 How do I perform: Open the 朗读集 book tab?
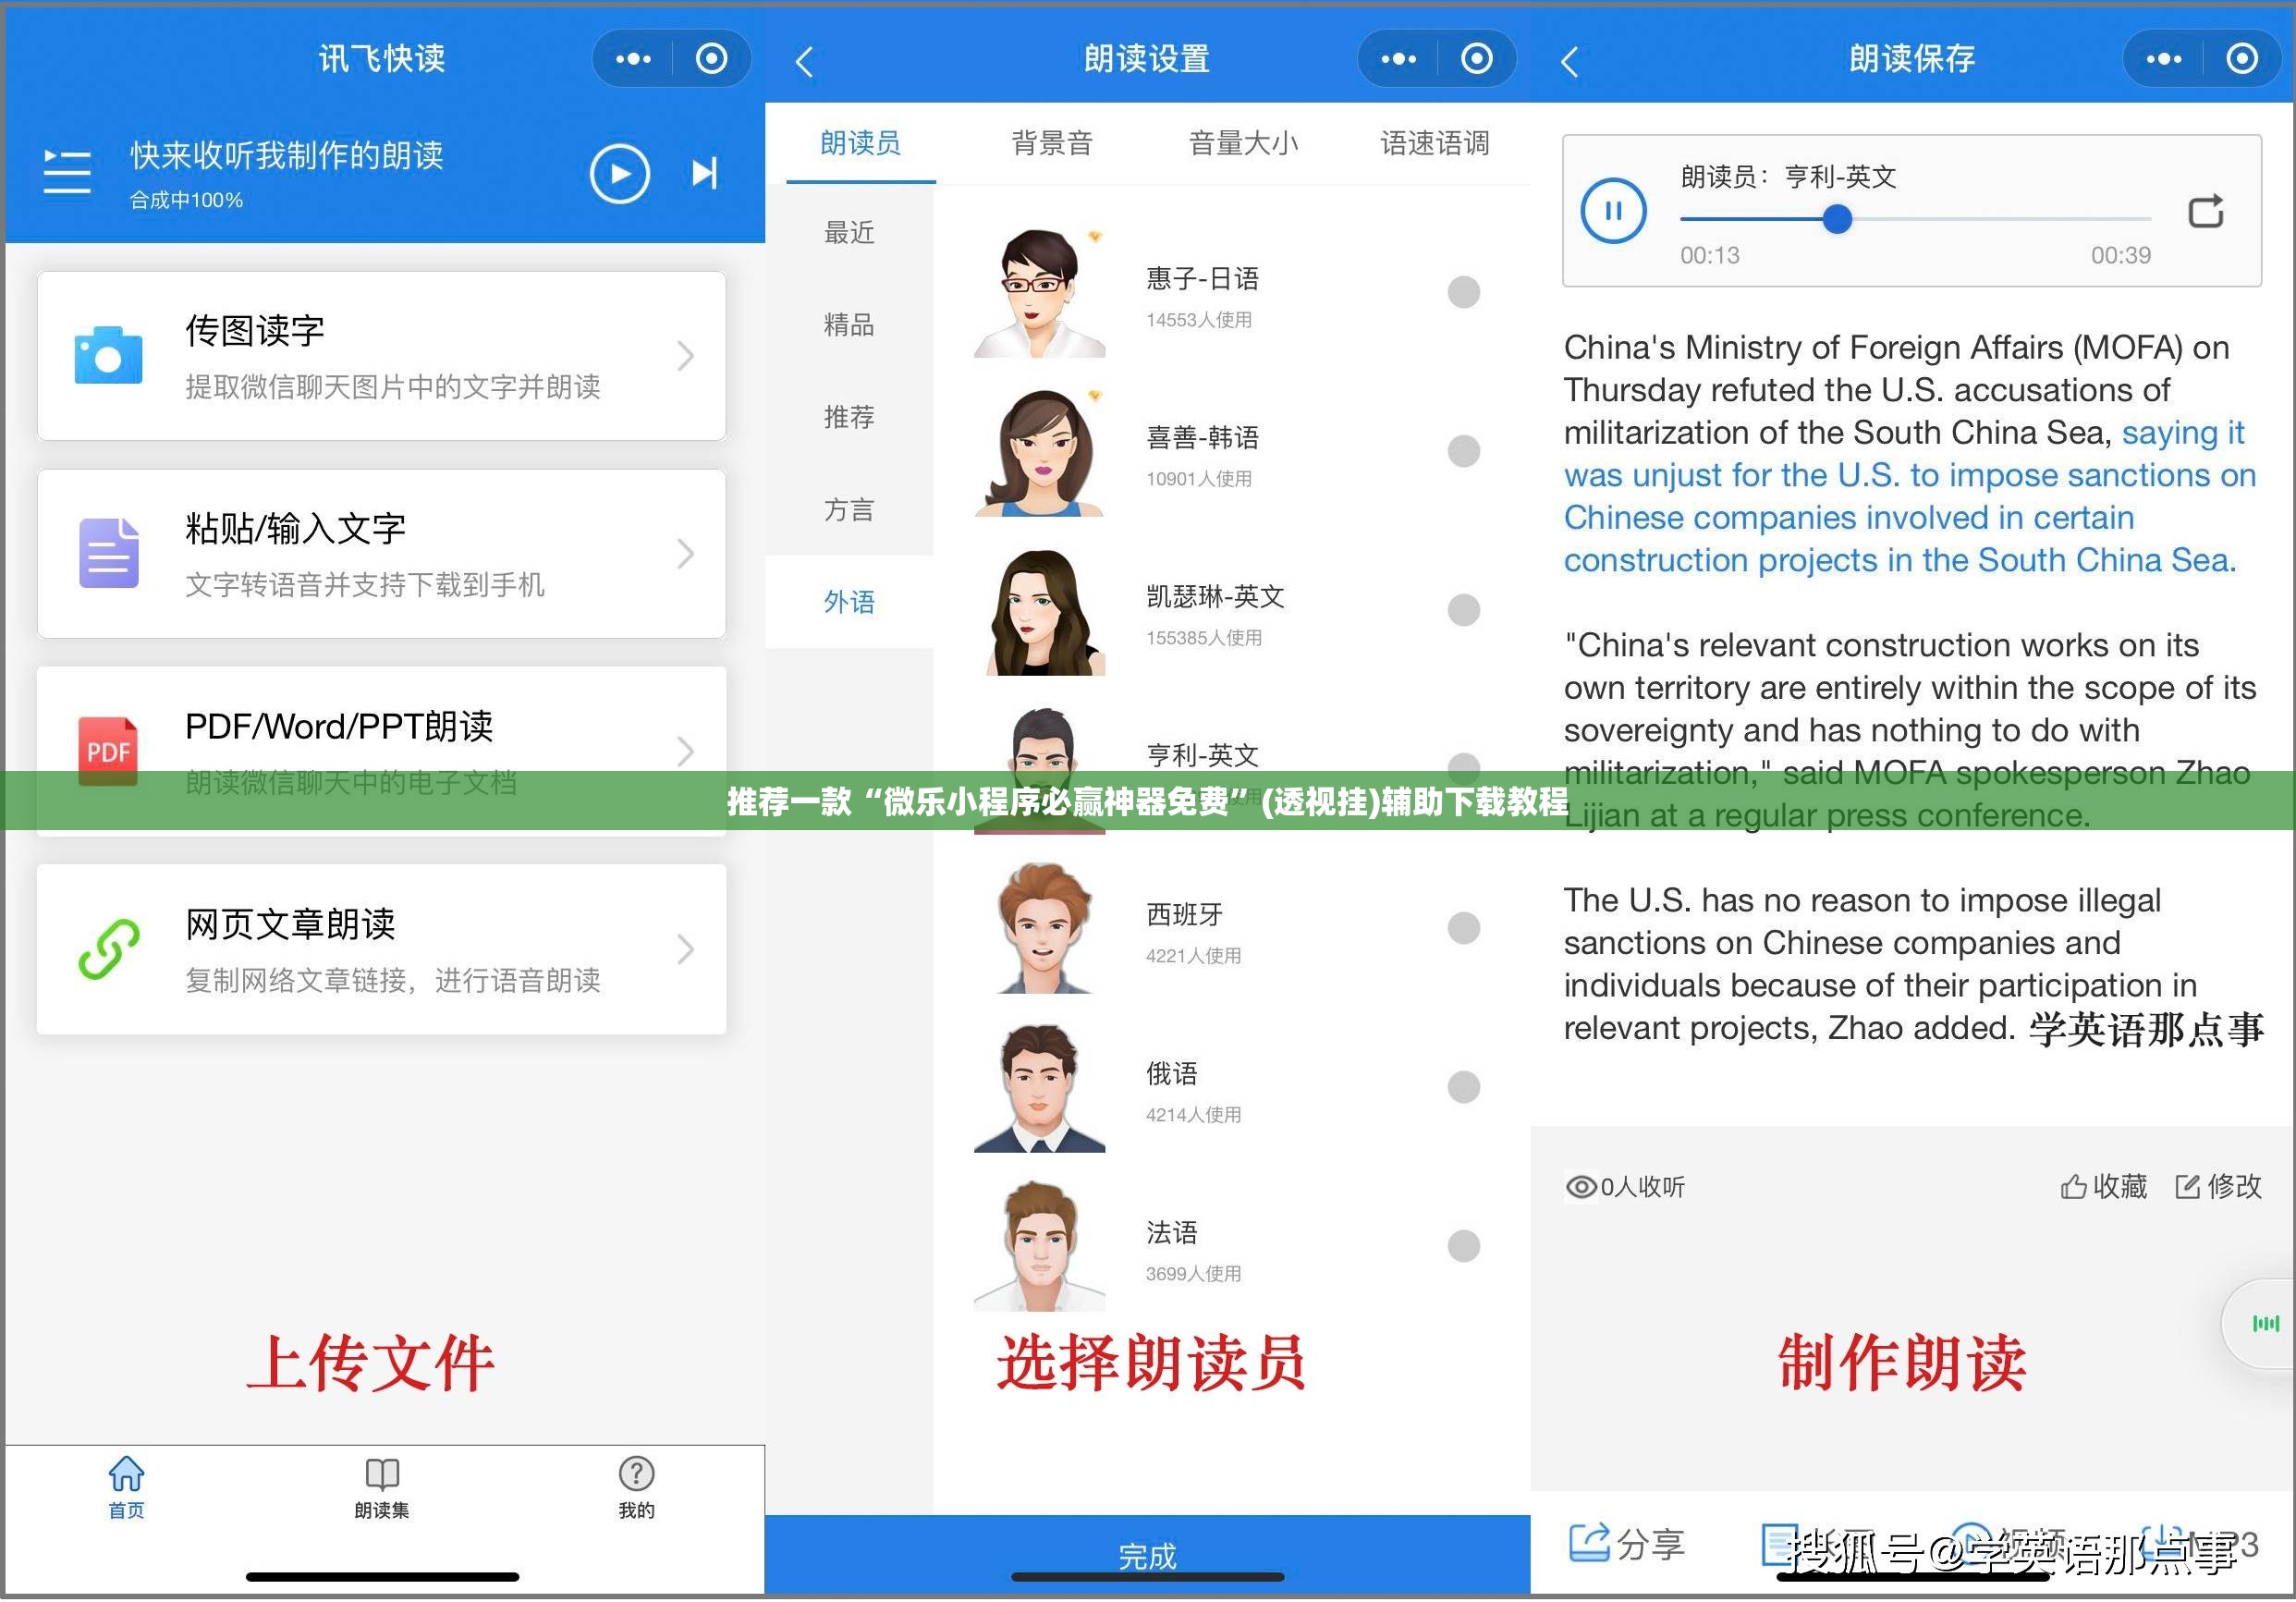pyautogui.click(x=382, y=1488)
